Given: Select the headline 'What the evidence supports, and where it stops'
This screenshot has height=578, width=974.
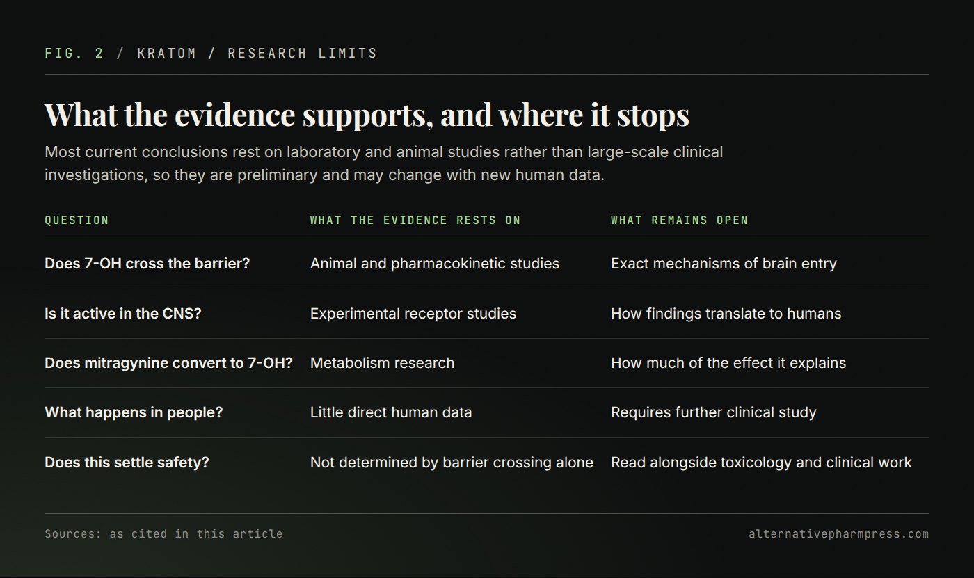Looking at the screenshot, I should tap(367, 114).
